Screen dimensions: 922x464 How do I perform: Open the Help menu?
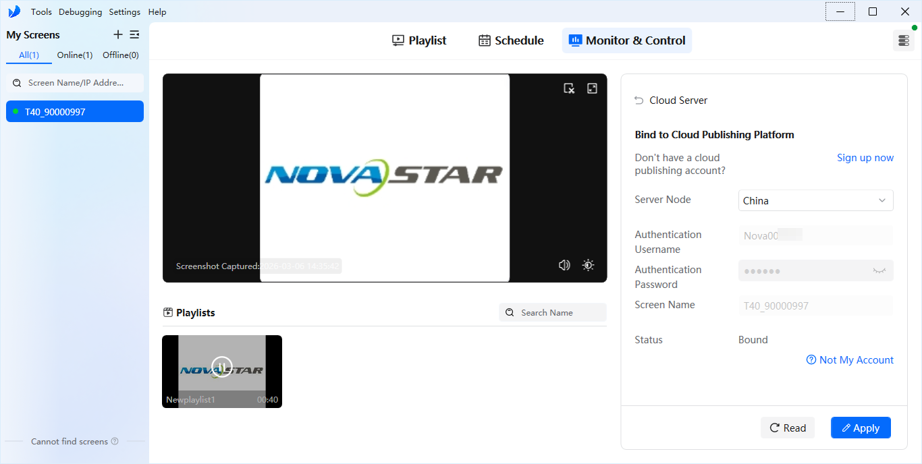click(157, 12)
